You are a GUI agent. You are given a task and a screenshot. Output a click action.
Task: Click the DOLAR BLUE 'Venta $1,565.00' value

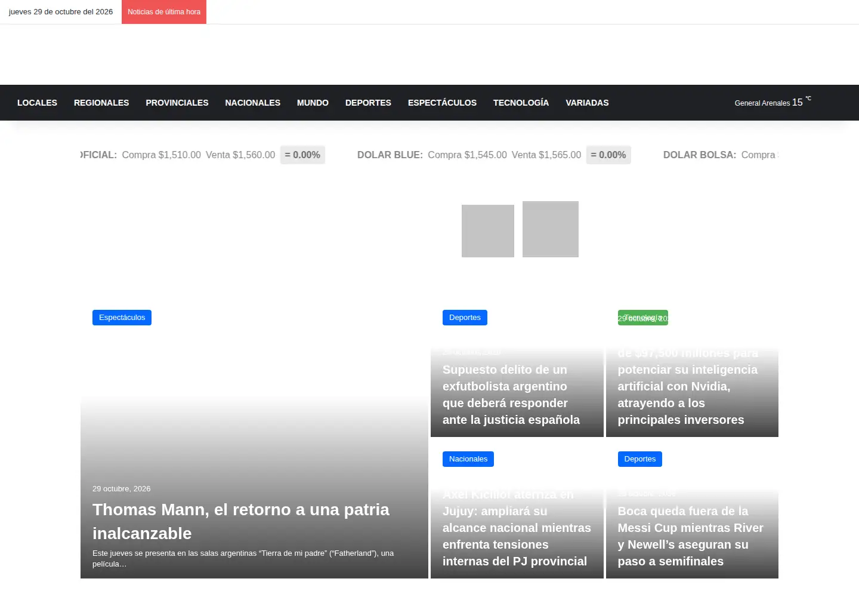point(546,155)
